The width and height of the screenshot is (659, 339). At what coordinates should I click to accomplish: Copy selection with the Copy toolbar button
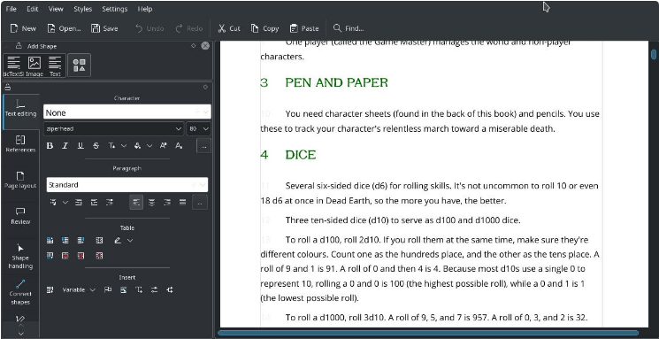[x=264, y=28]
